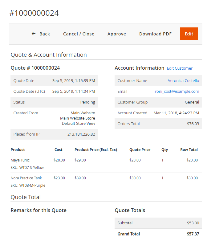
Task: Click the Row Total column header
Action: coord(189,150)
